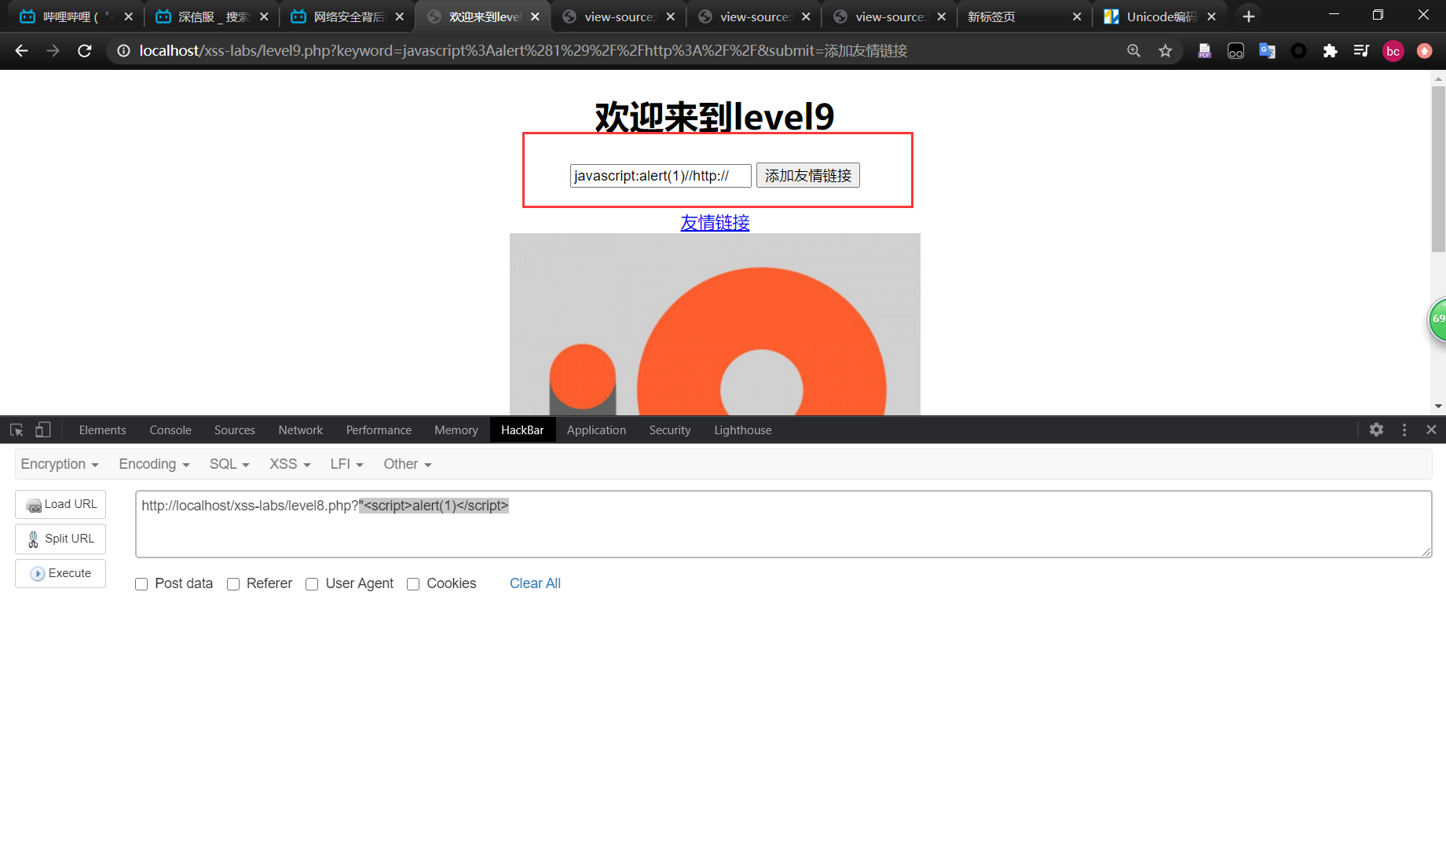Screen dimensions: 1446x848
Task: Switch to the Lighthouse tab
Action: 742,430
